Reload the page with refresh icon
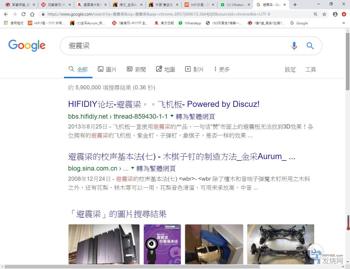Viewport: 350px width, 269px height. [24, 14]
